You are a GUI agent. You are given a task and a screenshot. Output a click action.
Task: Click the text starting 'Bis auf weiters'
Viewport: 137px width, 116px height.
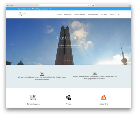tap(42, 78)
